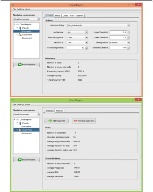
Task: Open the Settings menu in the bottom window
Action: [x=20, y=104]
